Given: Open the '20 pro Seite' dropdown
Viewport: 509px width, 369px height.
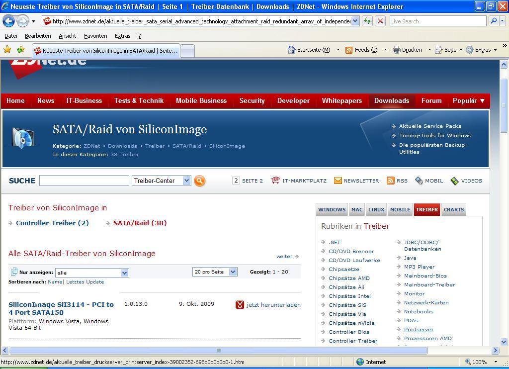Looking at the screenshot, I should [233, 272].
